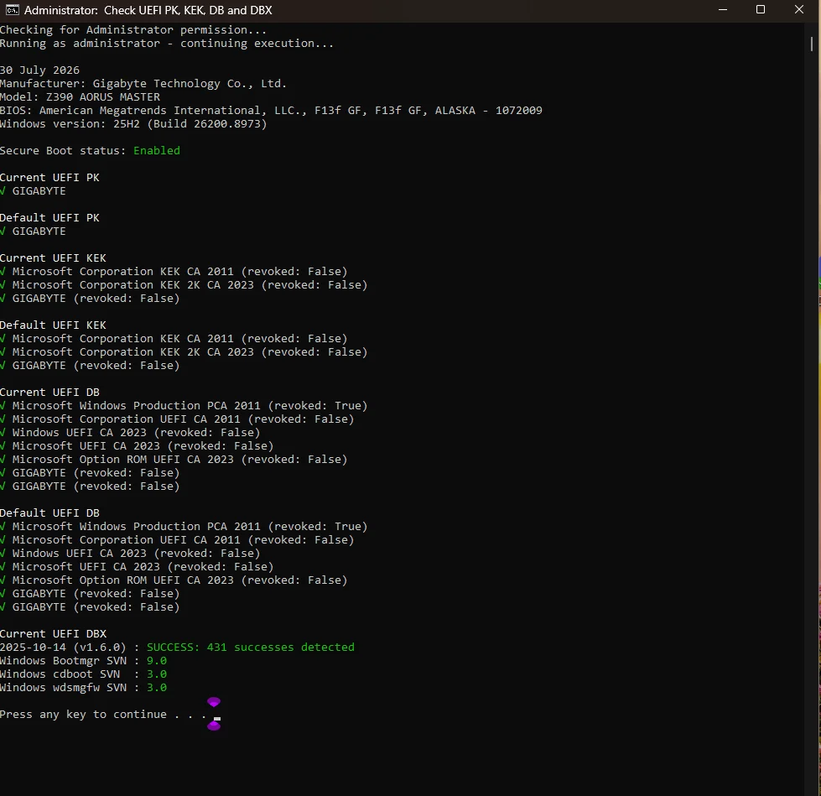Click Windows Production PCA 2011 under Current DB
Screen dimensions: 821x796
(x=190, y=406)
